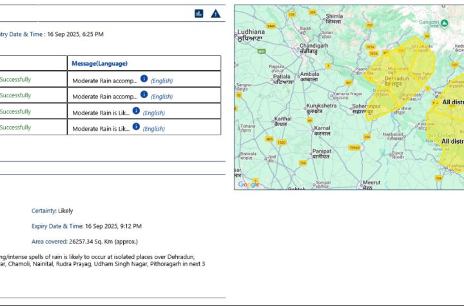
Task: Click the expiry time '16 Sep 2025, 9:12 PM'
Action: point(113,226)
